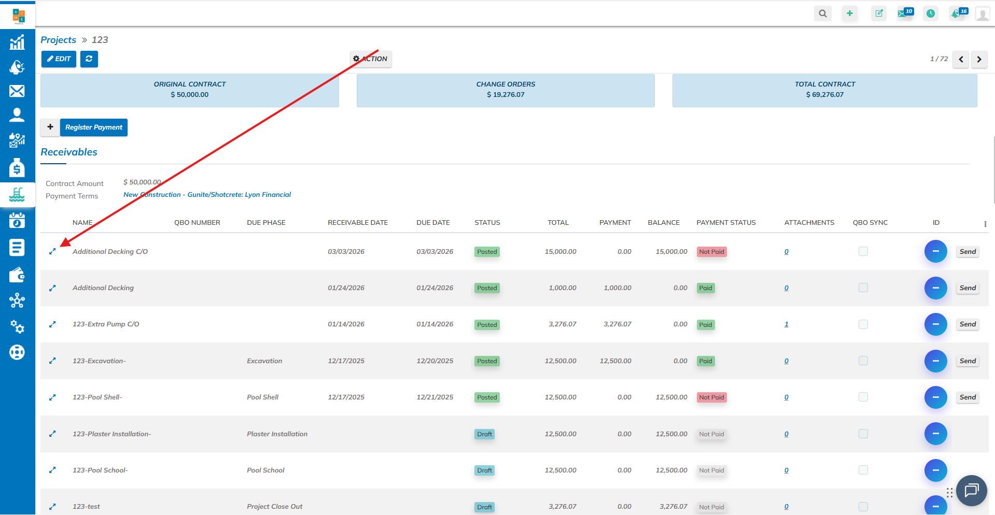Go to Projects breadcrumb
995x515 pixels.
[x=58, y=40]
